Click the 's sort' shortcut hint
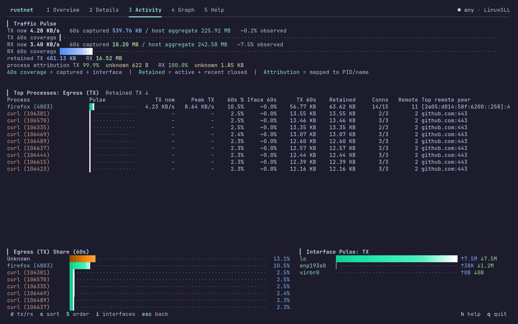The image size is (518, 324). tap(50, 314)
